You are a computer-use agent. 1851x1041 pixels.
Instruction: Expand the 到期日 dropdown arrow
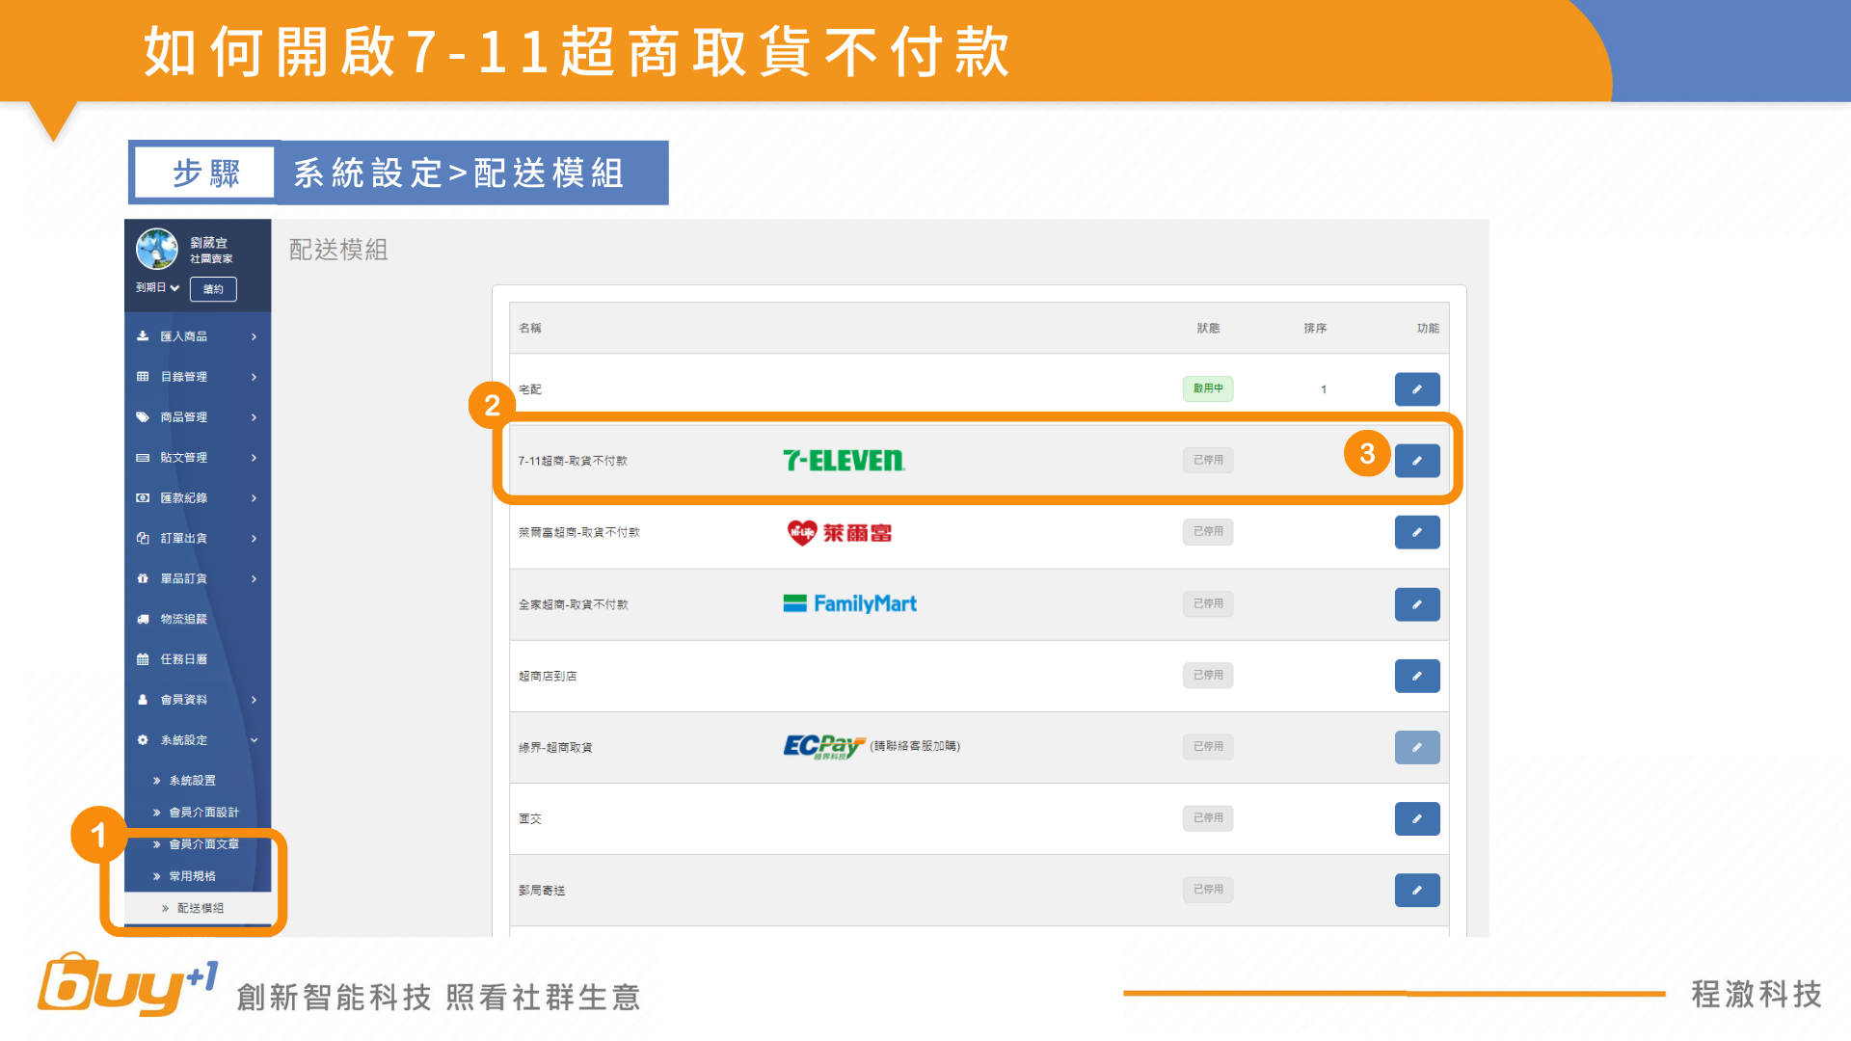[174, 288]
